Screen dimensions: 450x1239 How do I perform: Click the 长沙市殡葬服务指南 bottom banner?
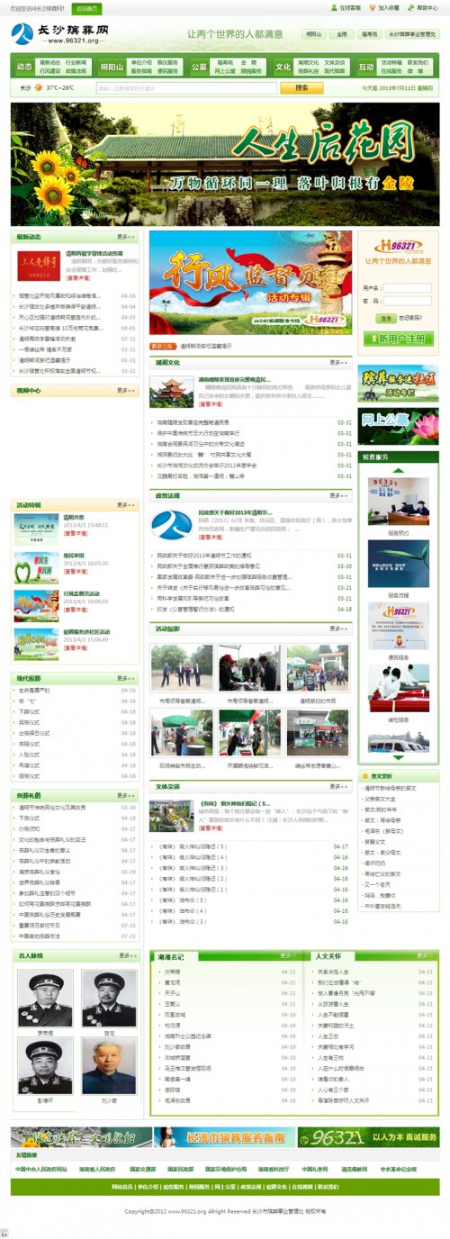coord(224,1136)
